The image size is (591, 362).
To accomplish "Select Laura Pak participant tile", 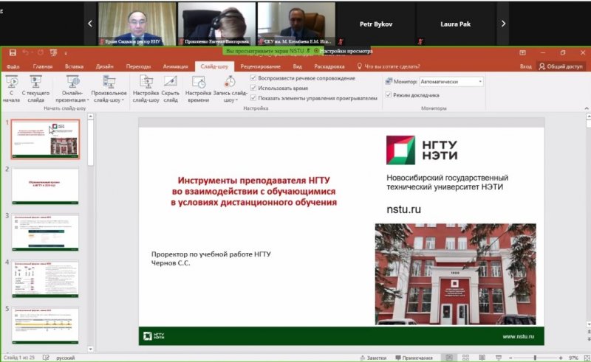I will [x=455, y=24].
